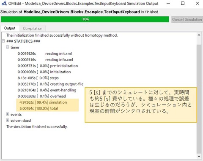Select the 'reading init.xml' timer row

pyautogui.click(x=45, y=54)
